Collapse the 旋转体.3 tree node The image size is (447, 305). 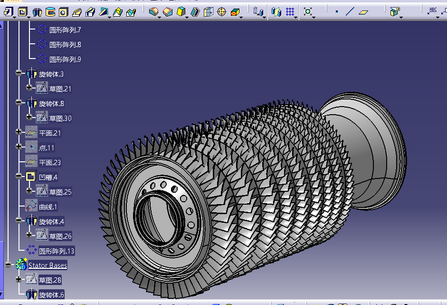pyautogui.click(x=19, y=73)
